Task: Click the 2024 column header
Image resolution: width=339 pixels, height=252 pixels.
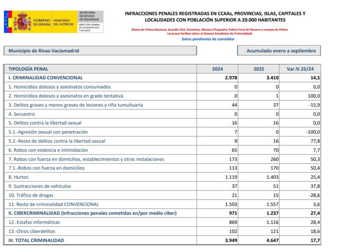Action: pyautogui.click(x=217, y=69)
